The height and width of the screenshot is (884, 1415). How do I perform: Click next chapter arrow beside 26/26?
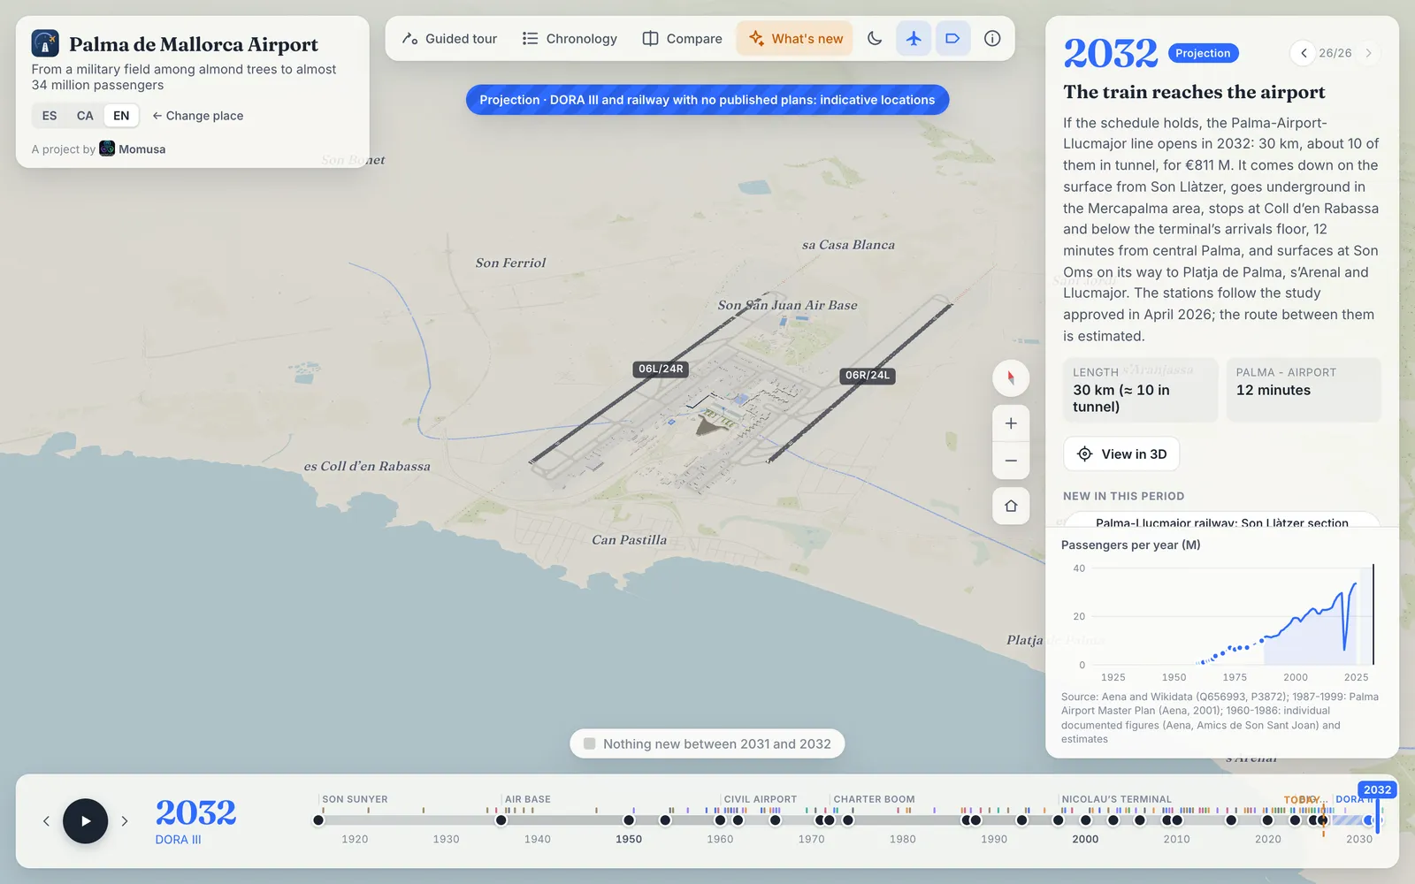(1368, 53)
